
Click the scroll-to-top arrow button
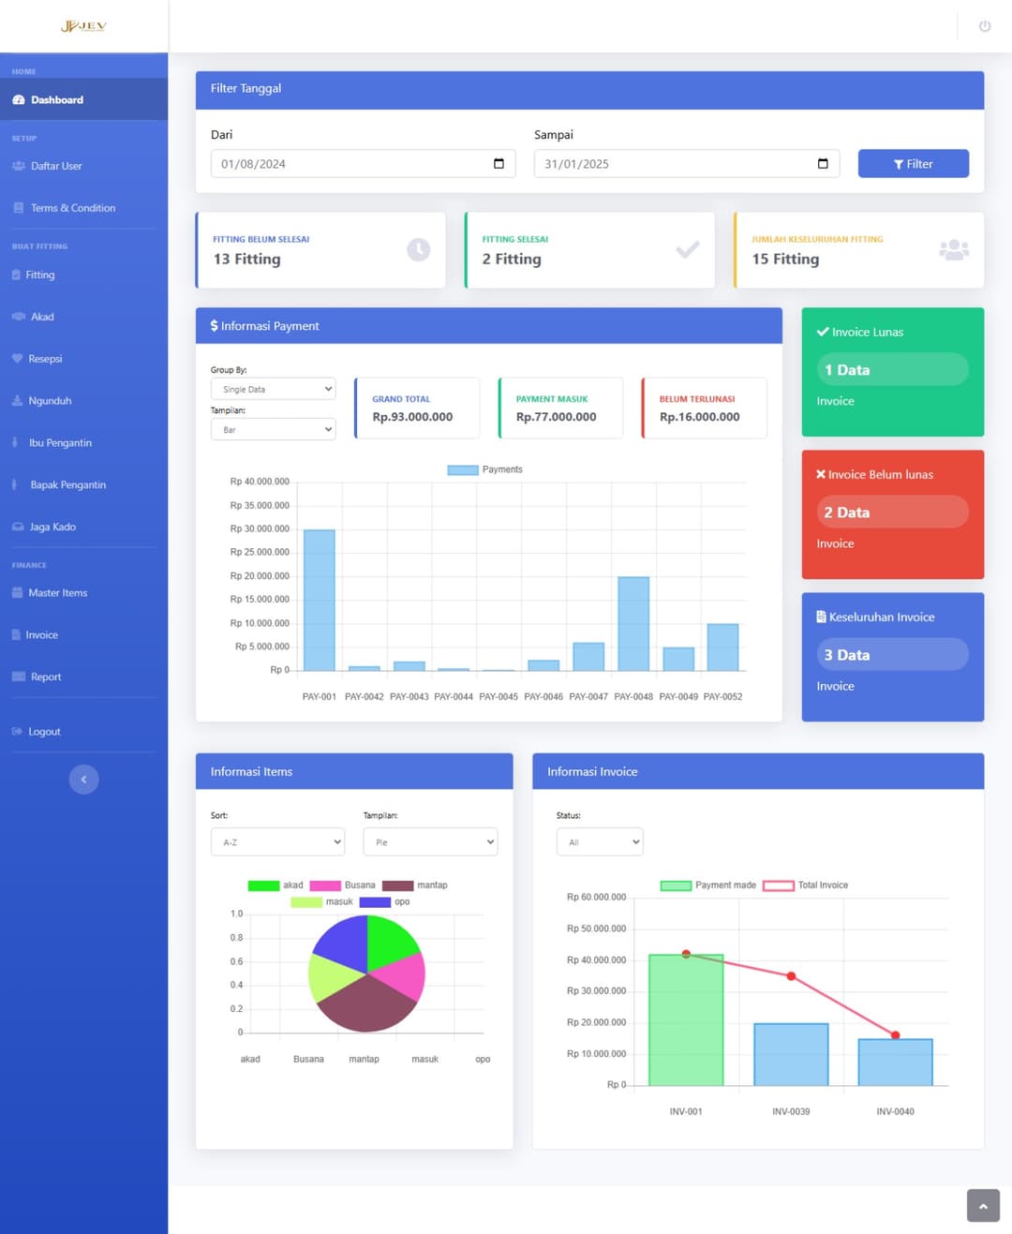[x=982, y=1206]
